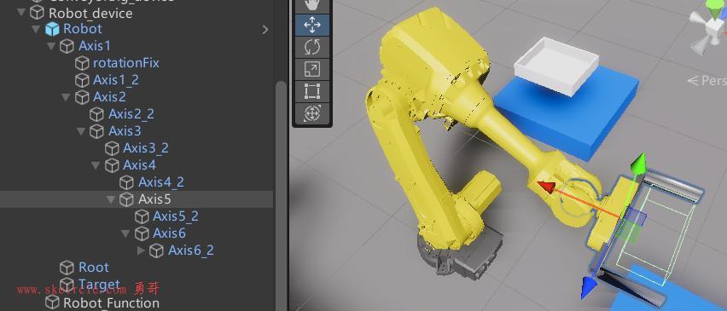Select the Move tool in scene toolbar

pos(312,25)
